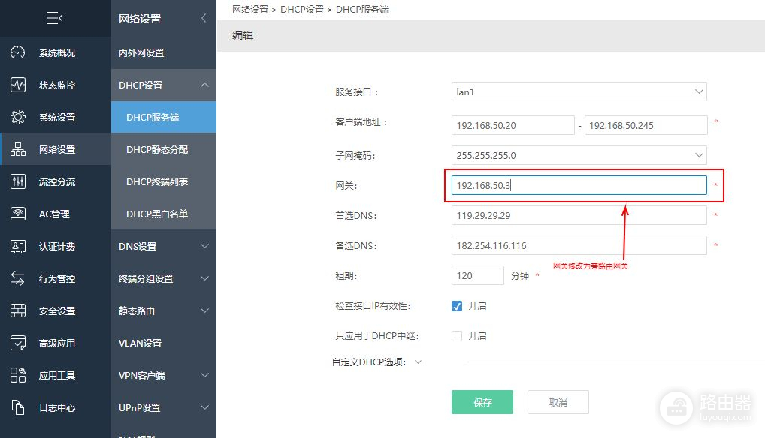The height and width of the screenshot is (438, 765).
Task: Click the 首选DNS input field
Action: point(579,216)
